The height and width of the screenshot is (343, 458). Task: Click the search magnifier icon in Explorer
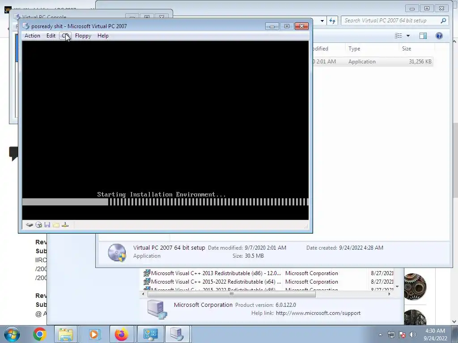[x=443, y=21]
